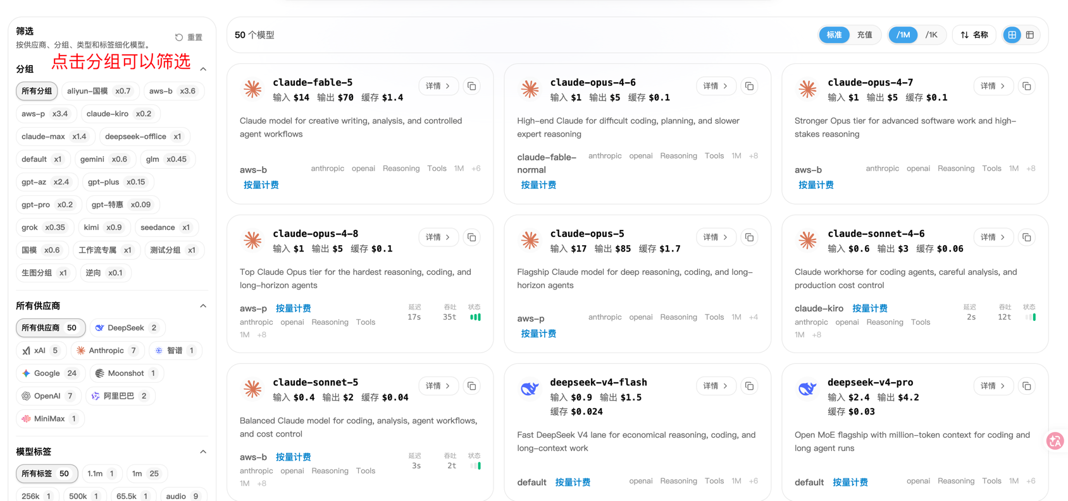Viewport: 1068px width, 501px height.
Task: Click 按量计费 on claude-opus-4-6 card
Action: 538,185
